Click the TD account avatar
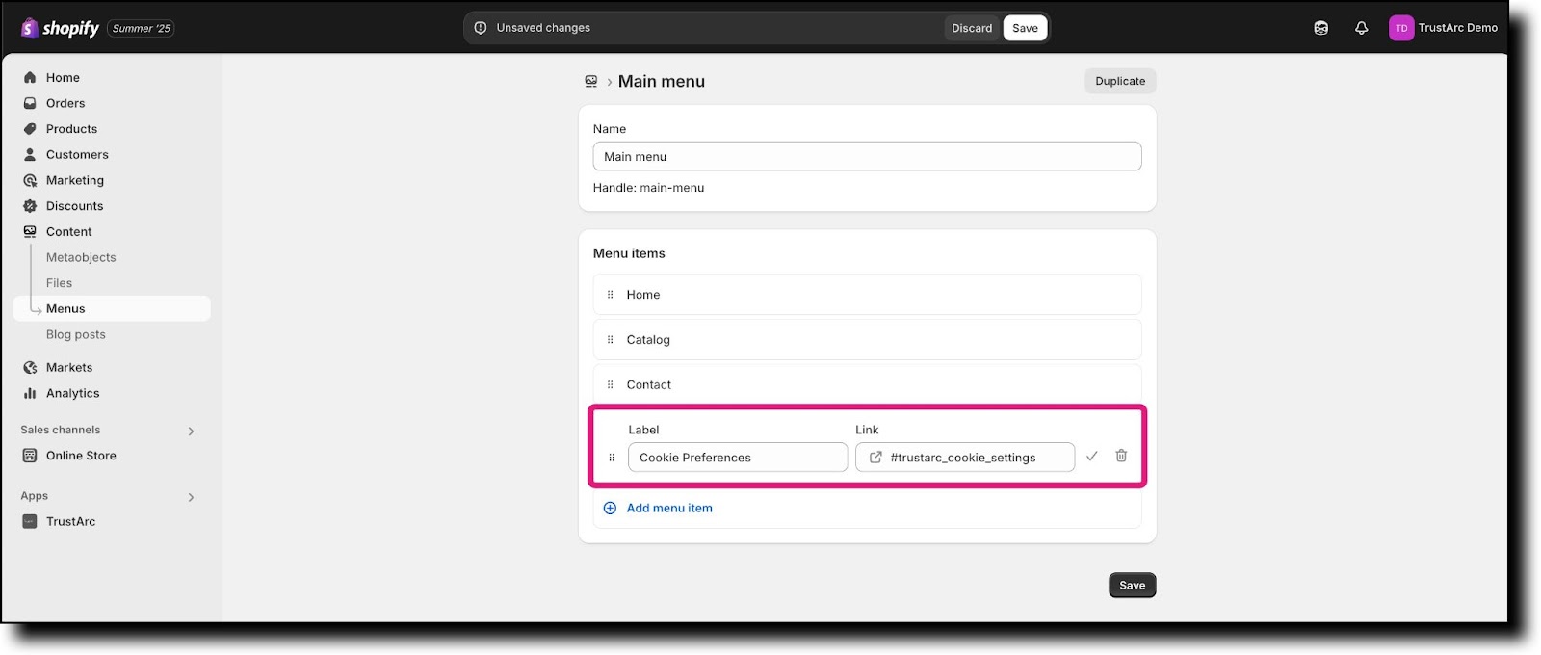Screen dimensions: 1541x655 click(x=1401, y=28)
